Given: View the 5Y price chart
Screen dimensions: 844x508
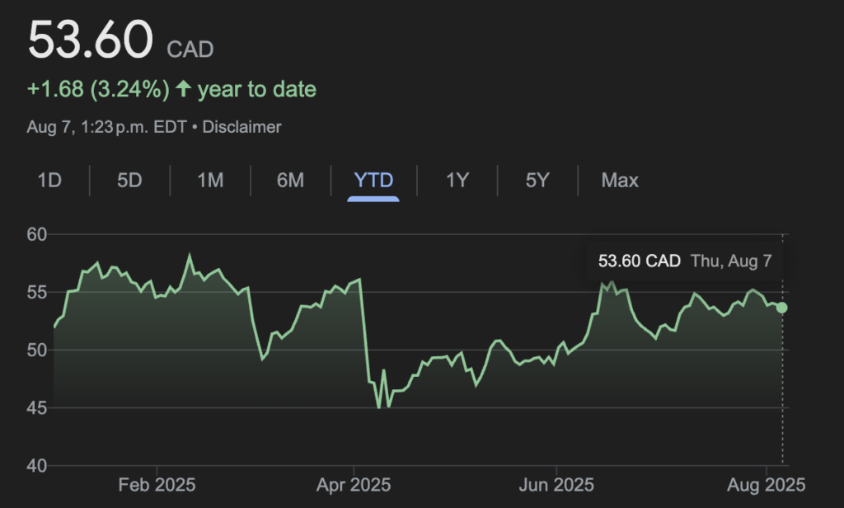Looking at the screenshot, I should 537,180.
